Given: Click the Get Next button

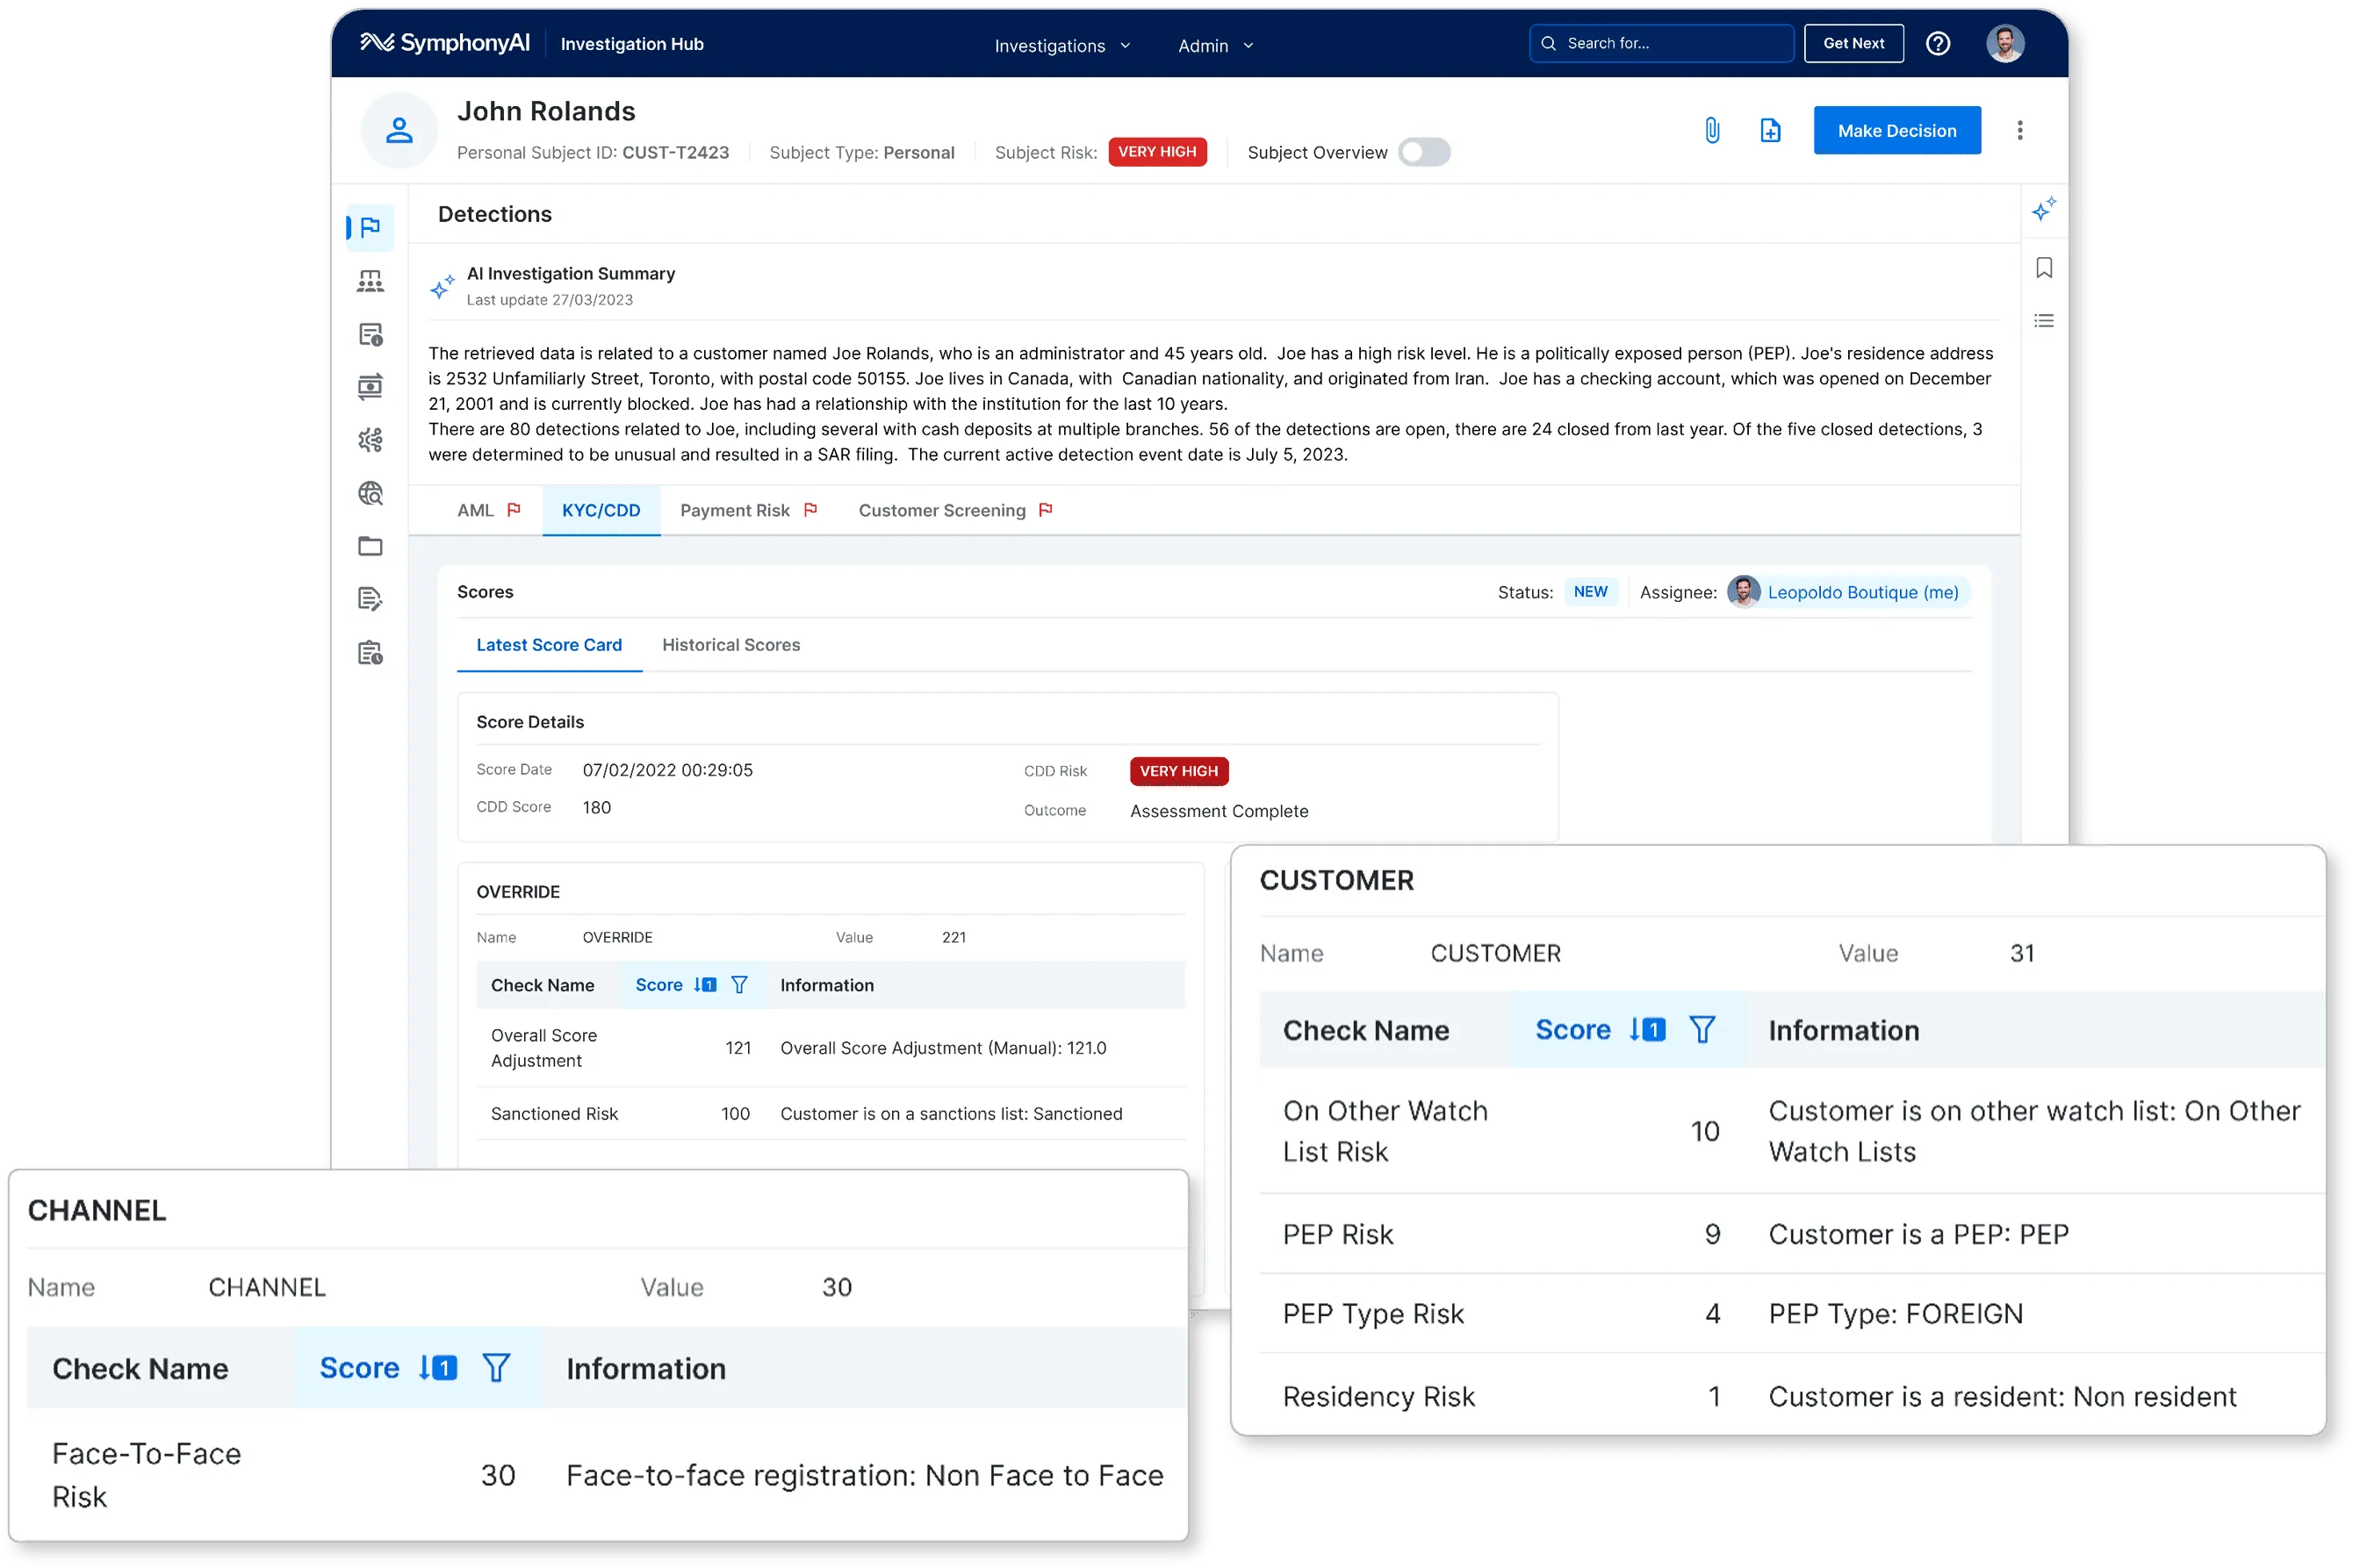Looking at the screenshot, I should click(1853, 44).
